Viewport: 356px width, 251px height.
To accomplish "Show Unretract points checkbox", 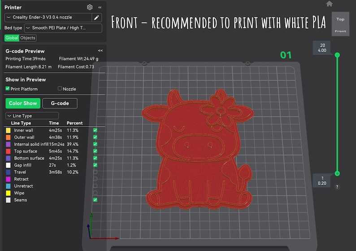I will pyautogui.click(x=95, y=186).
